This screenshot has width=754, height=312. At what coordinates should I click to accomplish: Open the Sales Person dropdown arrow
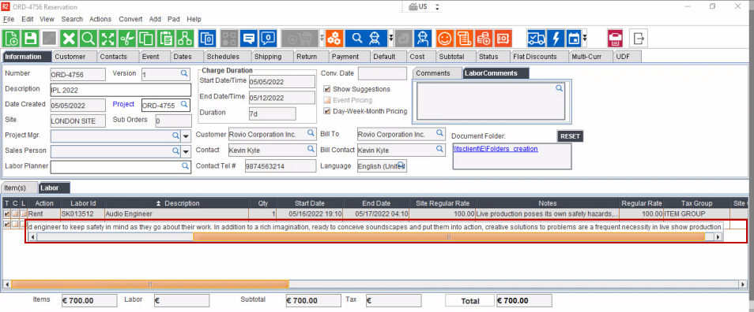tap(187, 152)
